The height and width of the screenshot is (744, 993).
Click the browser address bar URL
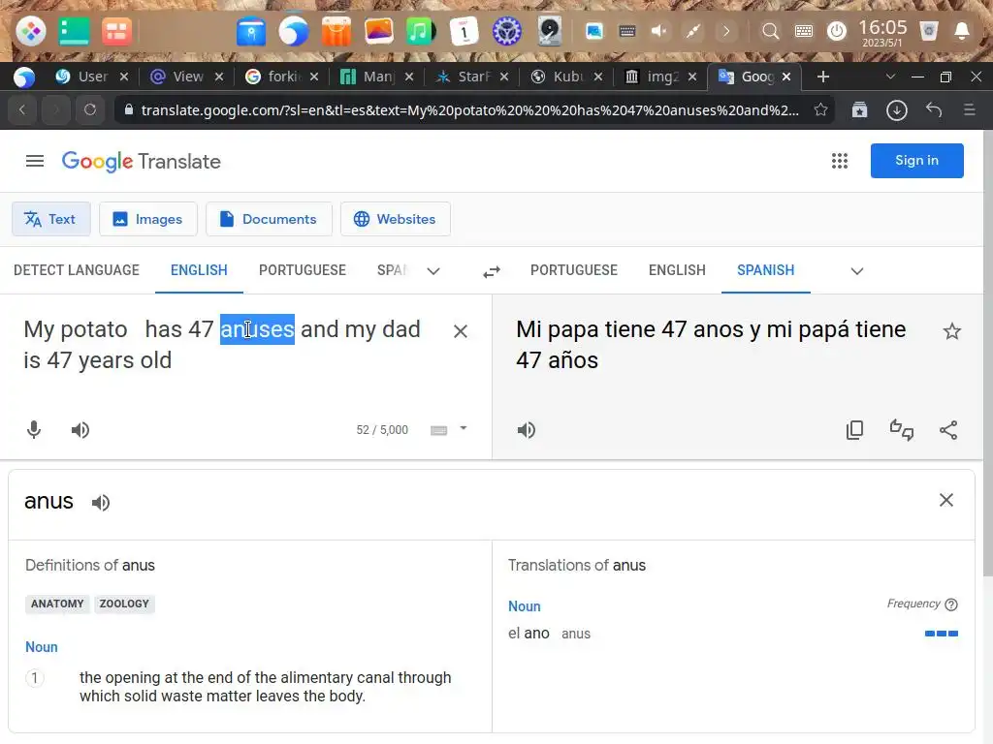(469, 110)
